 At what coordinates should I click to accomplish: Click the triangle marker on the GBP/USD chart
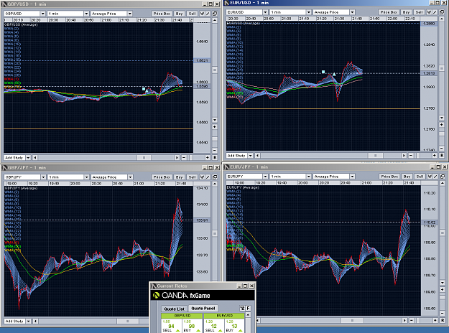(x=147, y=90)
